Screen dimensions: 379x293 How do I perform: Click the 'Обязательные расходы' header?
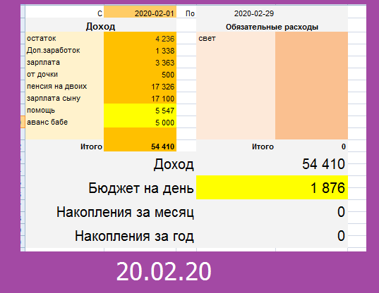[x=272, y=27]
